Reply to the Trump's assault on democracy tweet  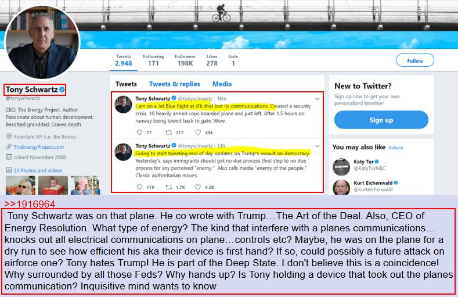coord(140,187)
